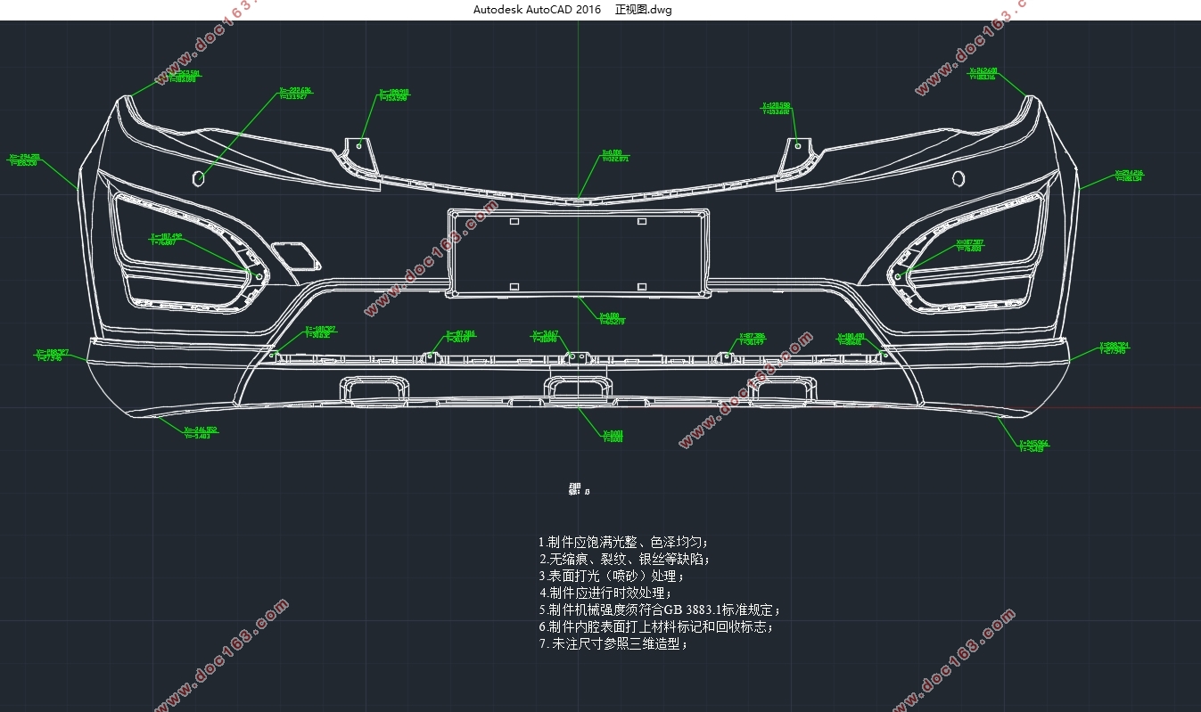Select coordinate label X=-222.636 Y=133.927
The image size is (1201, 712).
click(x=295, y=93)
